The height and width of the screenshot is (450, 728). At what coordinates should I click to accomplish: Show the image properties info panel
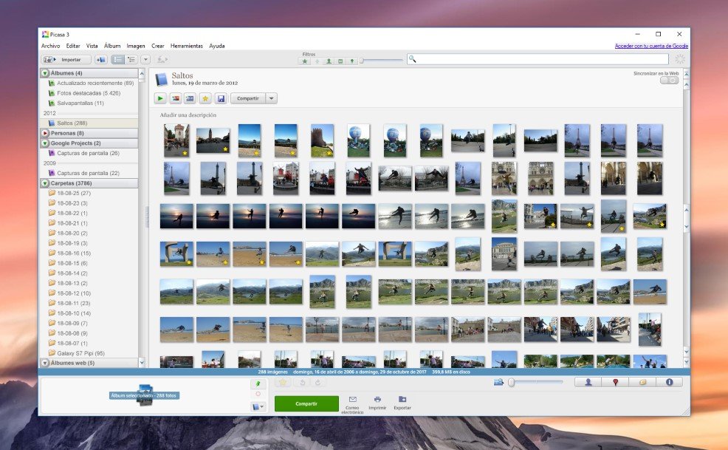click(x=669, y=382)
